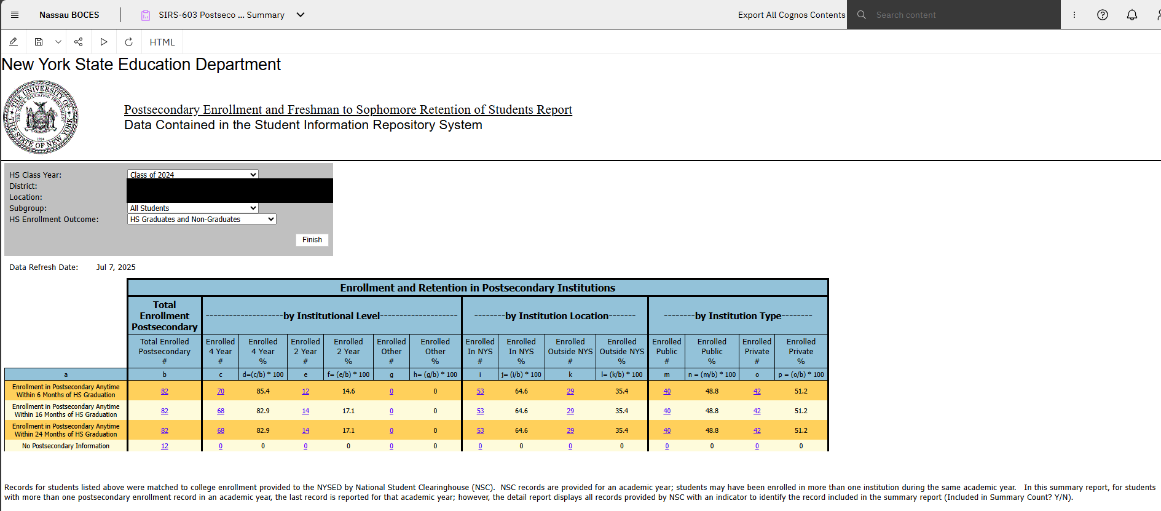Image resolution: width=1161 pixels, height=511 pixels.
Task: Open Enrolled Private 42 link in 16 Months row
Action: [x=757, y=411]
